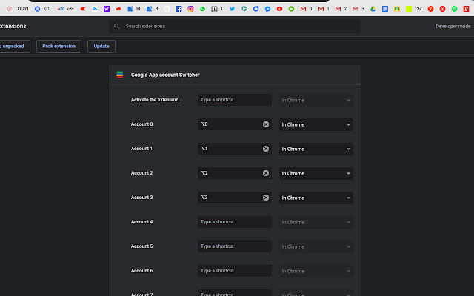Open the WhatsApp bookmark icon
Screen dimensions: 474x296
point(202,9)
